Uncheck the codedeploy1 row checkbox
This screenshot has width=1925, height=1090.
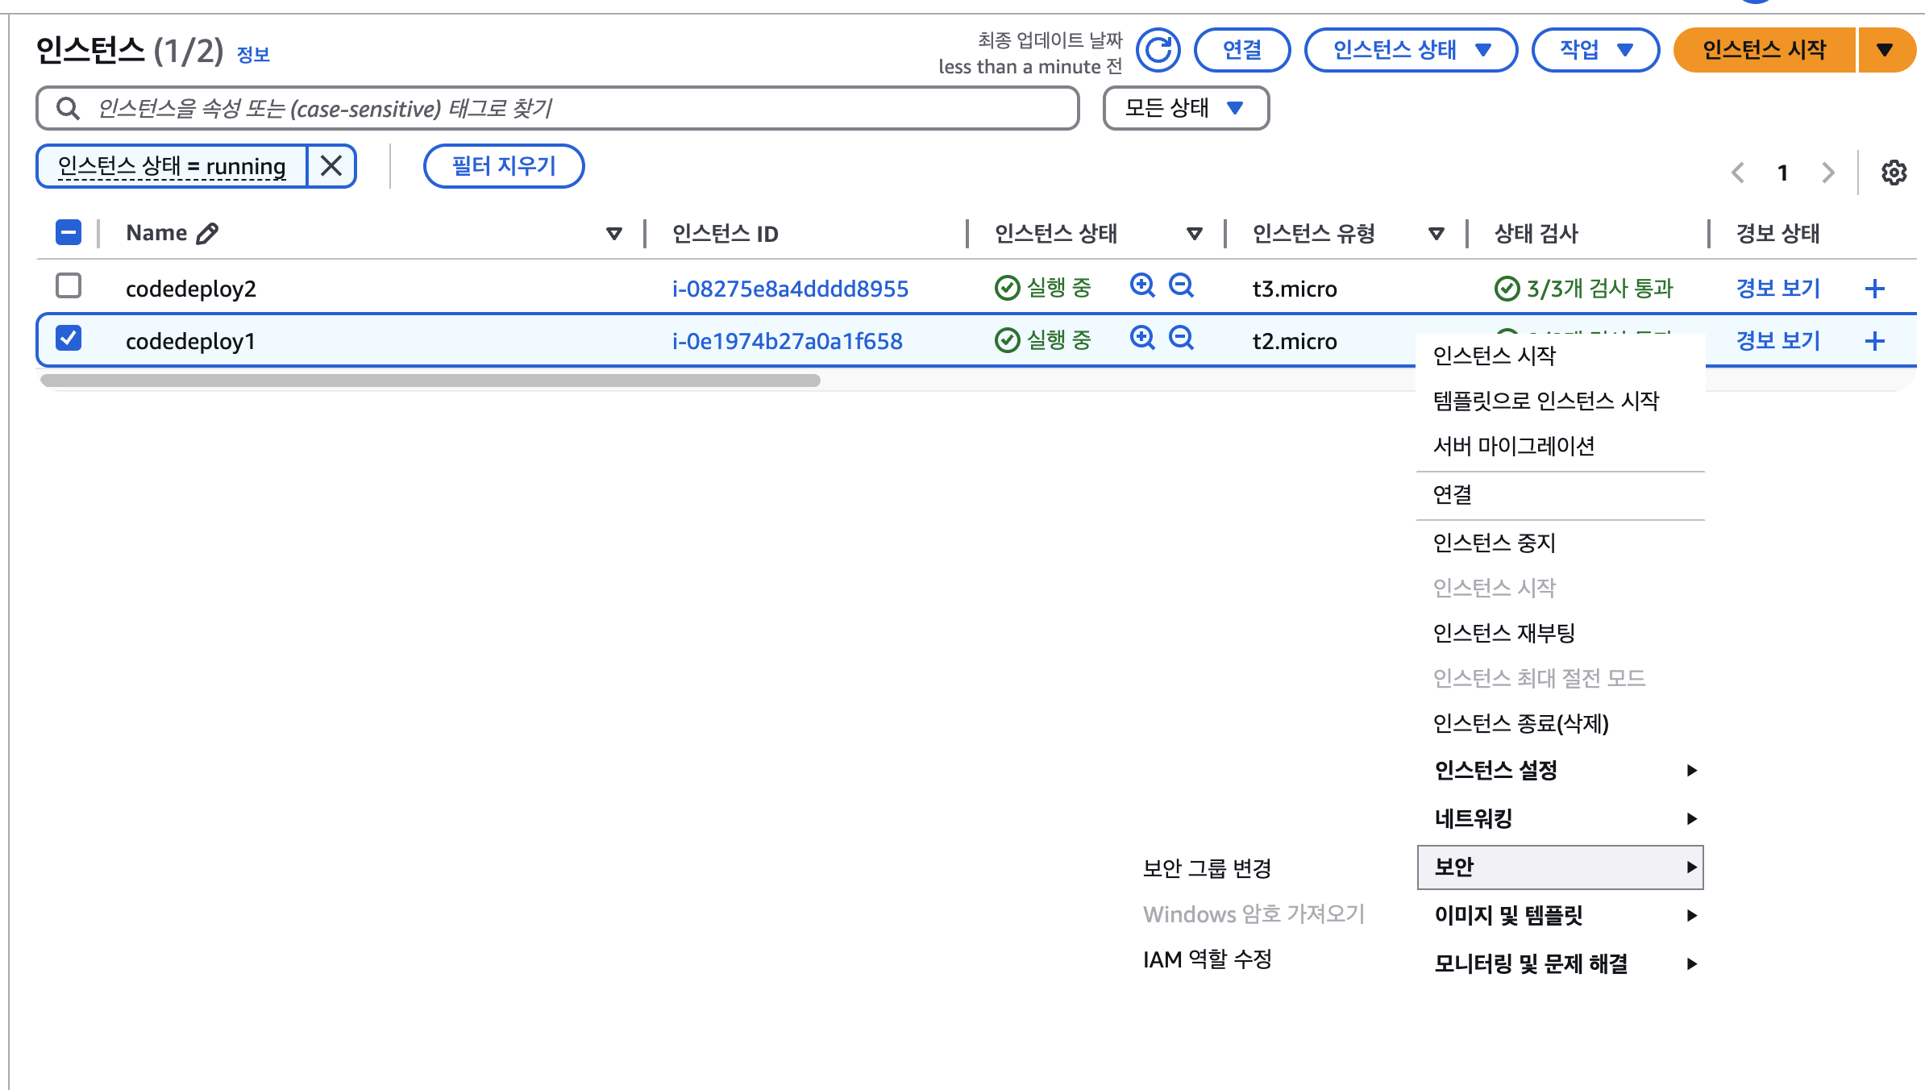[x=69, y=338]
